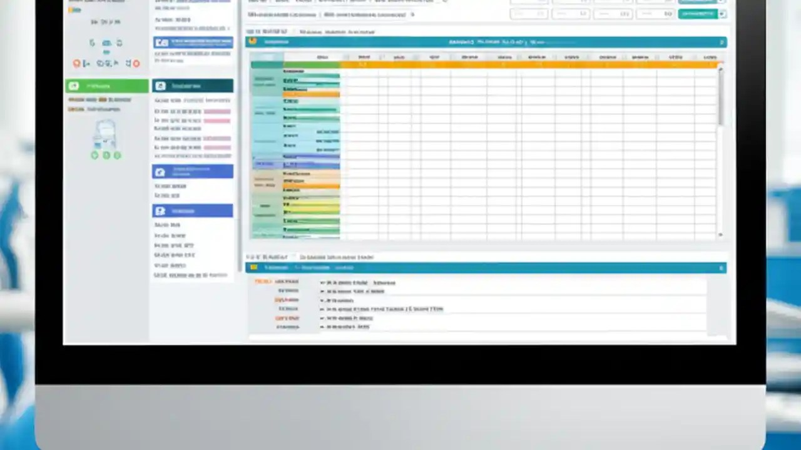
Task: Click the icon on the lower blue panel header
Action: [254, 267]
